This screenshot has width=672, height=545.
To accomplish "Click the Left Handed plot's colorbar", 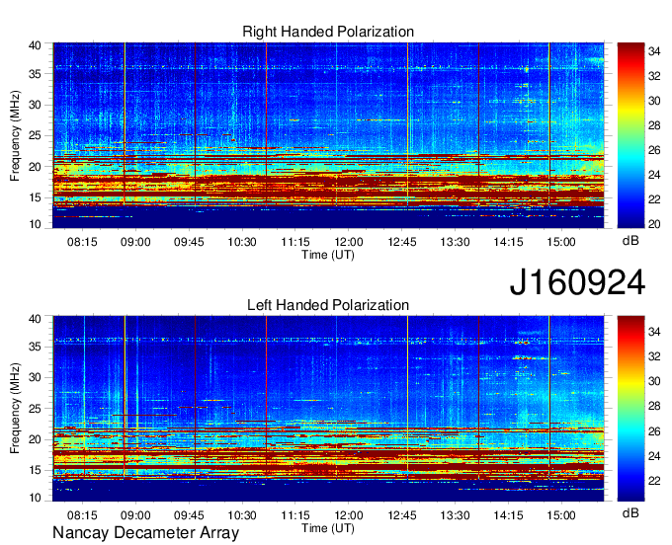I will 630,409.
